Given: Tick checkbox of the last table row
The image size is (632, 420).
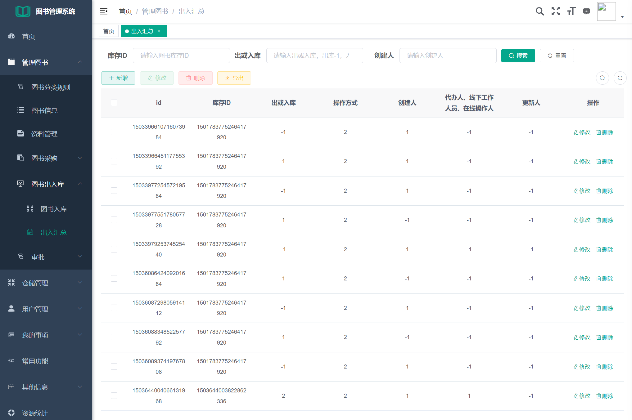Looking at the screenshot, I should pos(114,396).
